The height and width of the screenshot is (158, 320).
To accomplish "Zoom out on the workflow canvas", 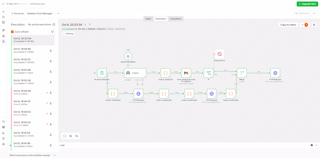I will pyautogui.click(x=77, y=136).
